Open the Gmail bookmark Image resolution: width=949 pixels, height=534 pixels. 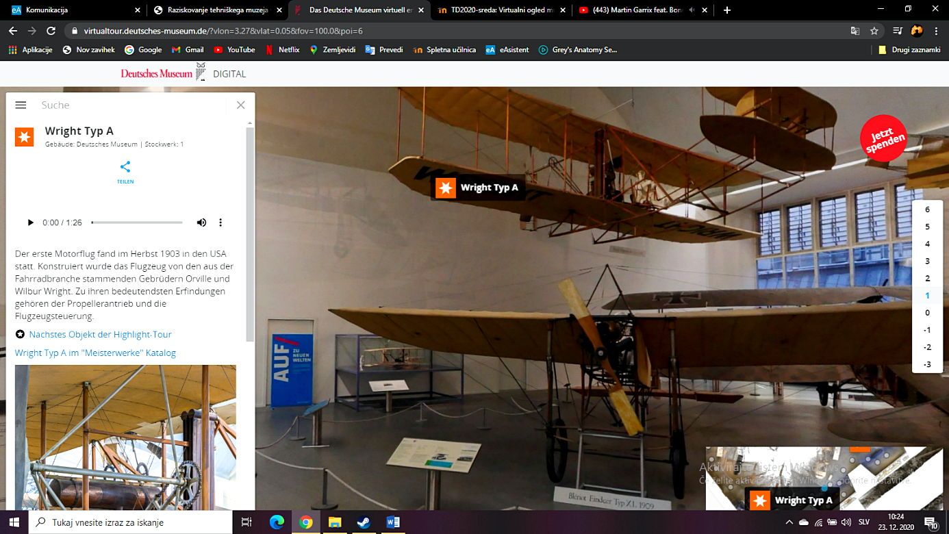(x=188, y=49)
